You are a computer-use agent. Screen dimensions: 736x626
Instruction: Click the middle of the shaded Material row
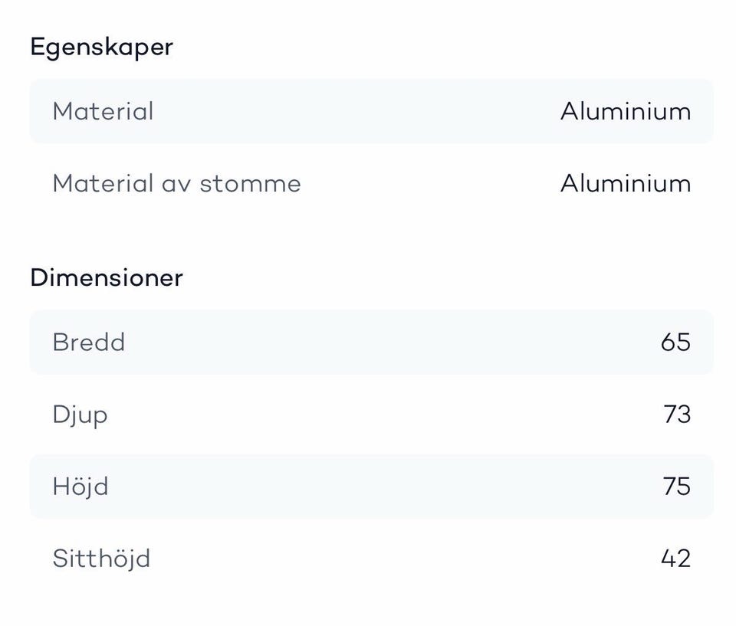point(371,111)
